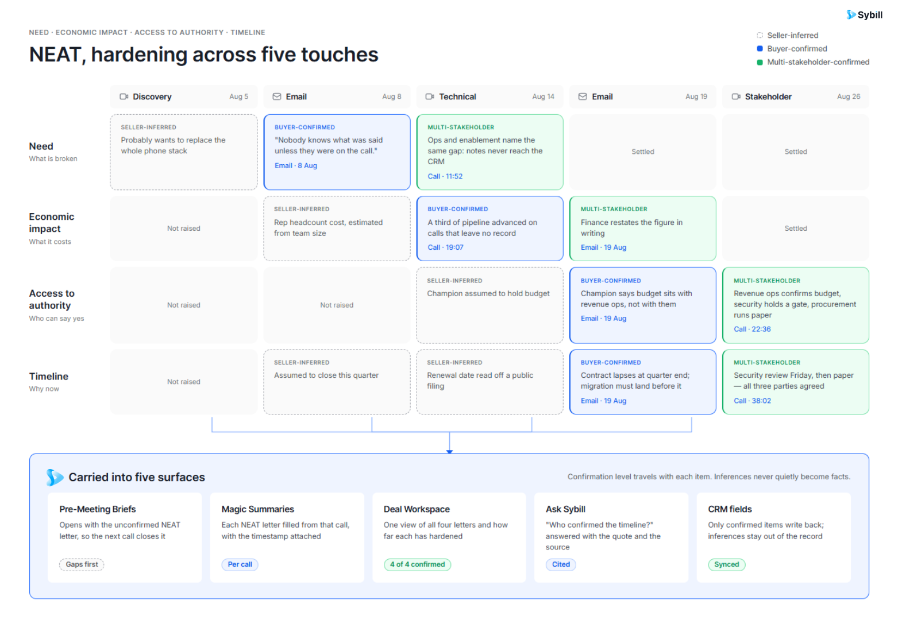Image resolution: width=898 pixels, height=620 pixels.
Task: Click the green Multi-stakeholder-confirmed legend swatch
Action: tap(760, 62)
